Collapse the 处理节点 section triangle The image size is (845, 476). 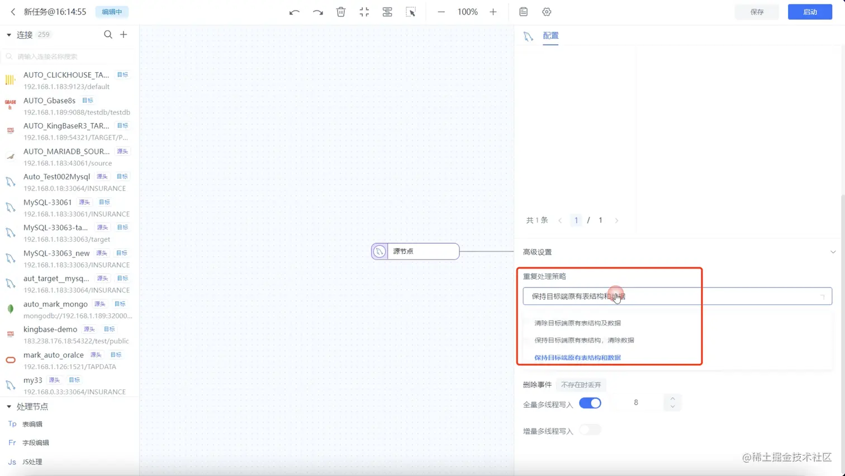point(9,407)
